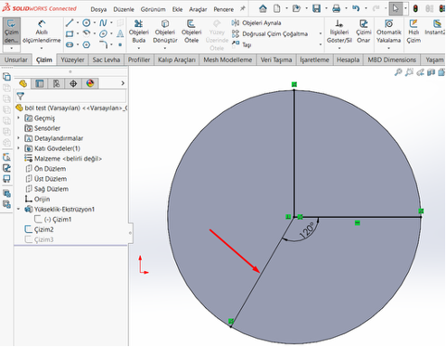This screenshot has height=347, width=446.
Task: Open dropdown arrow beside Line tool
Action: click(x=78, y=23)
